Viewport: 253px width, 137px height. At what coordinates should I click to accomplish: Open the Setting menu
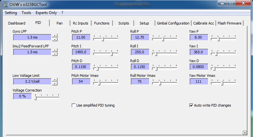click(x=11, y=13)
